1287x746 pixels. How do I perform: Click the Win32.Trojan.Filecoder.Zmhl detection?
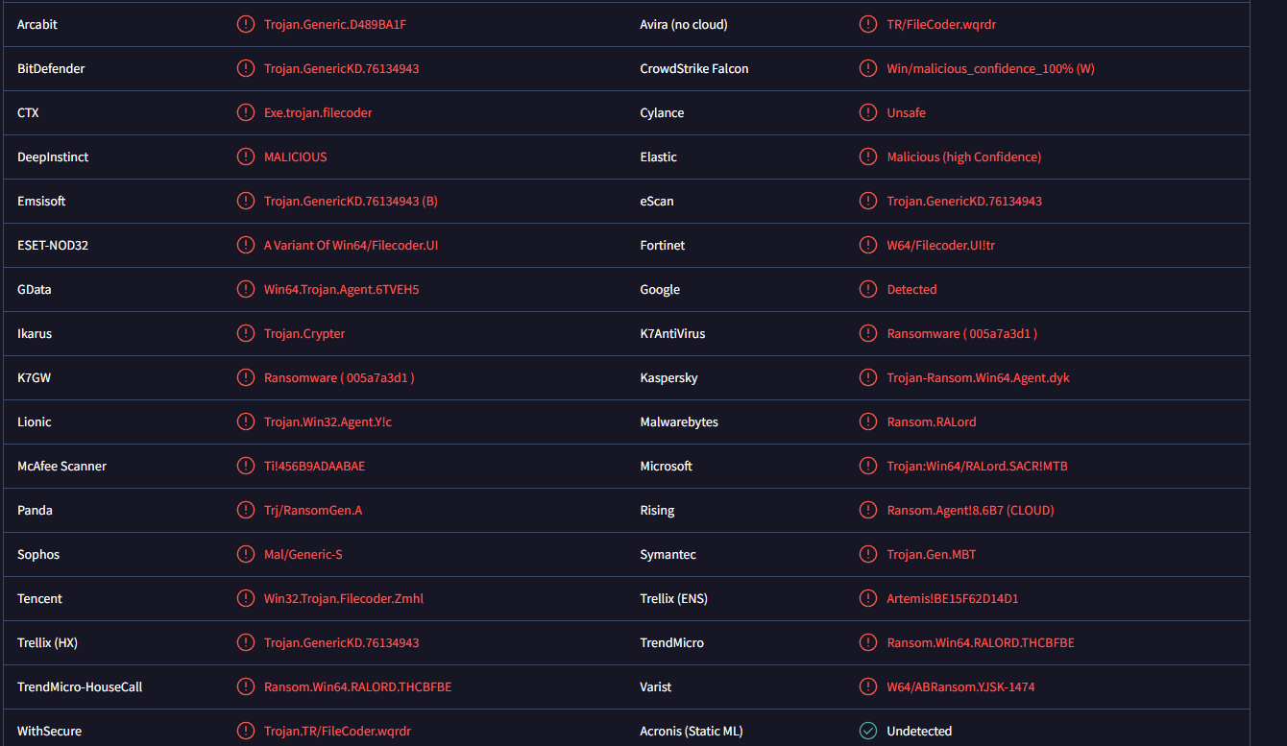(x=344, y=598)
